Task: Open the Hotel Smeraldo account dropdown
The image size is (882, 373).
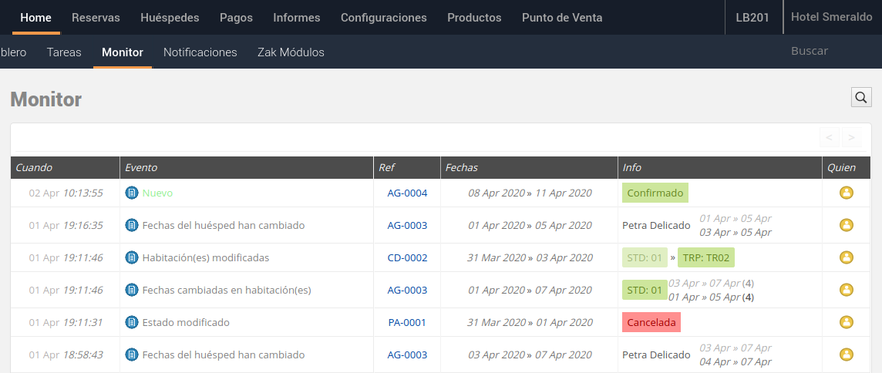Action: tap(831, 17)
